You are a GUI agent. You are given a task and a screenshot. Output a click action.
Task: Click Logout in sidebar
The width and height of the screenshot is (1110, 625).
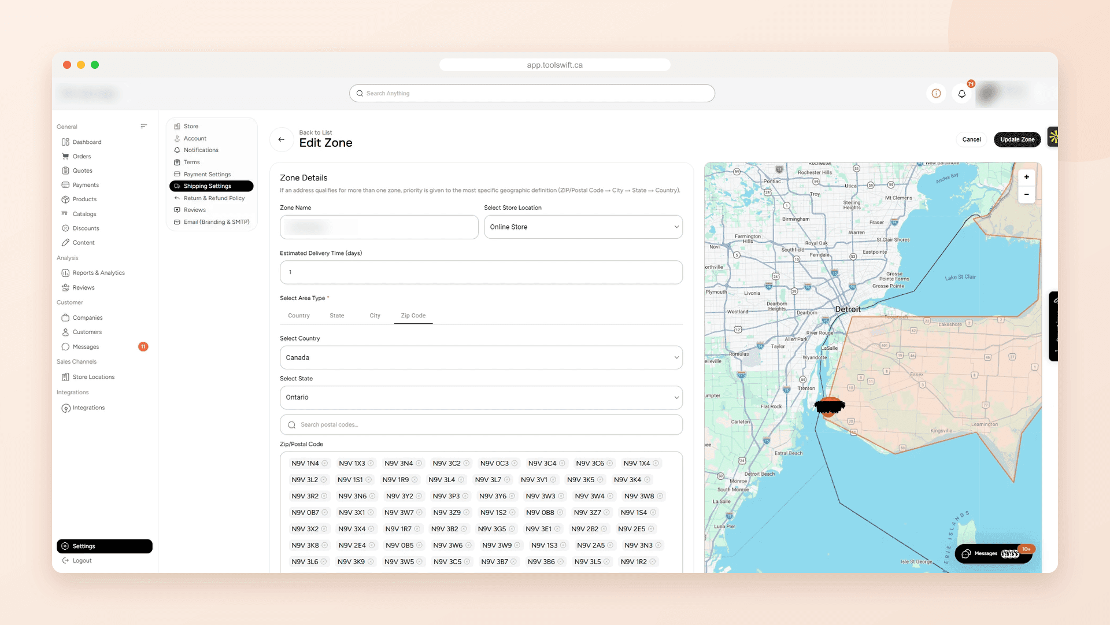(x=82, y=561)
